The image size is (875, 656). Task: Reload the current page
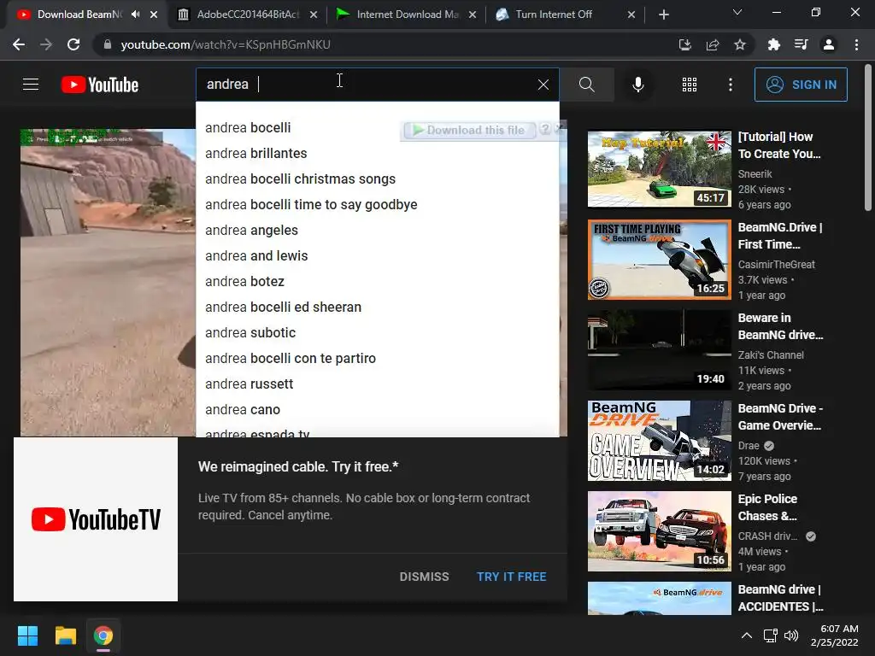click(73, 44)
